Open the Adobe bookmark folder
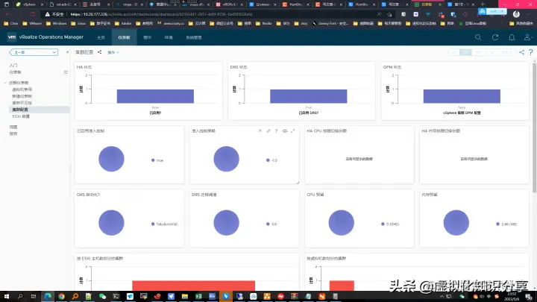 (x=123, y=23)
